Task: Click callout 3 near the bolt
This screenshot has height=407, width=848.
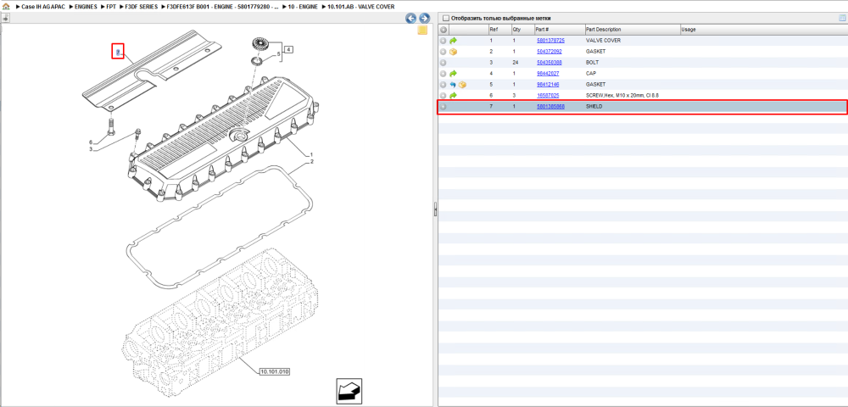Action: tap(91, 149)
